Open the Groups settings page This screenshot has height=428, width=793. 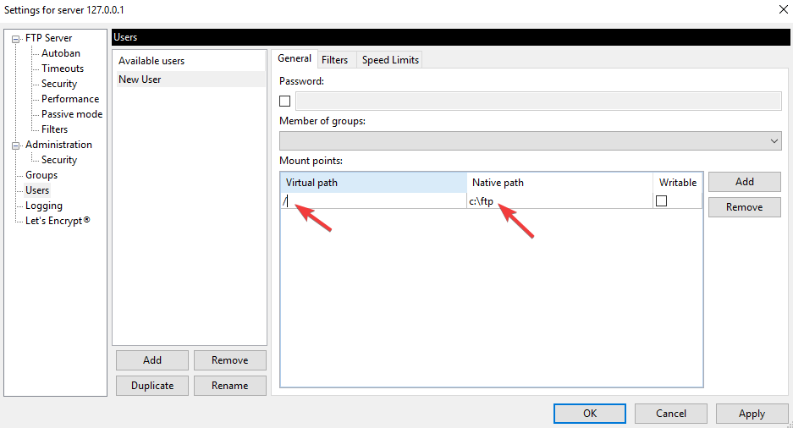41,175
